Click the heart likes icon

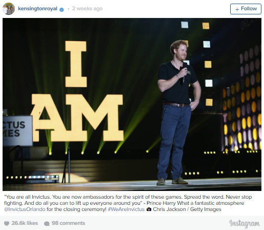(x=7, y=223)
